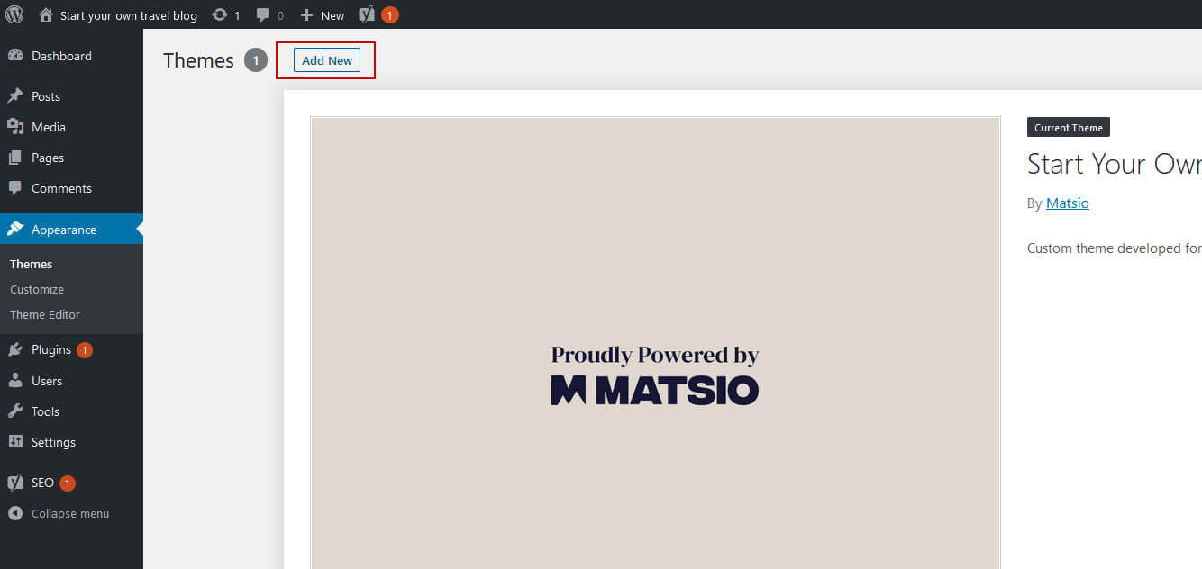
Task: Click the comments count number 0
Action: [280, 15]
